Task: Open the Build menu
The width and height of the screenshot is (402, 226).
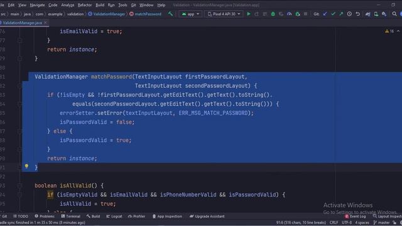Action: [100, 5]
